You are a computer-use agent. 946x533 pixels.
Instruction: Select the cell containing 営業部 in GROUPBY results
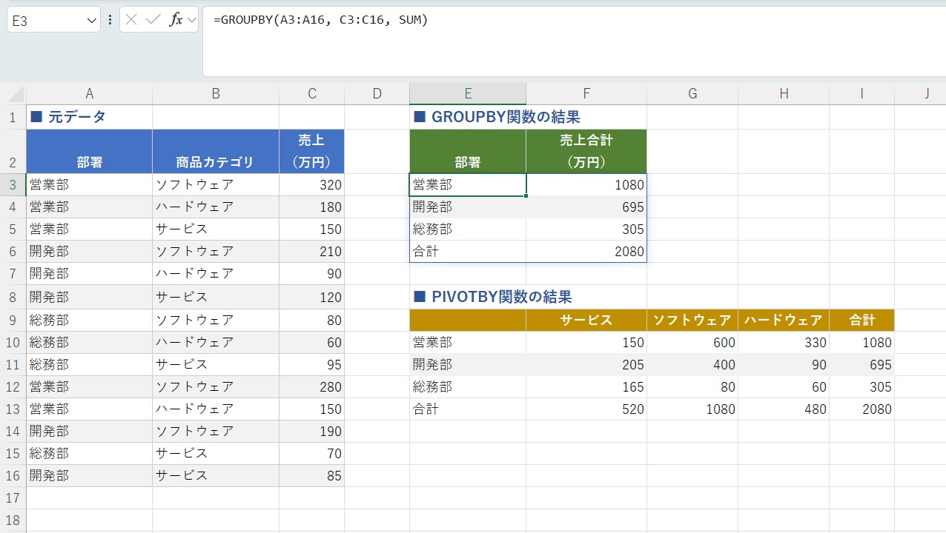click(468, 184)
